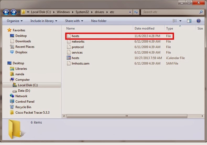207x145 pixels.
Task: Click Windows in the address breadcrumb
Action: [63, 12]
